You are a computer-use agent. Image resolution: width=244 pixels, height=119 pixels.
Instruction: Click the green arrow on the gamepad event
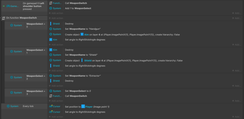pyautogui.click(x=4, y=6)
